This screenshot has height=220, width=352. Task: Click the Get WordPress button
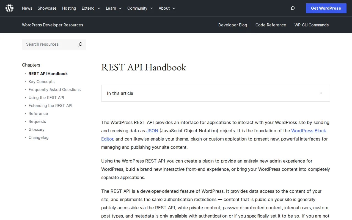[326, 8]
